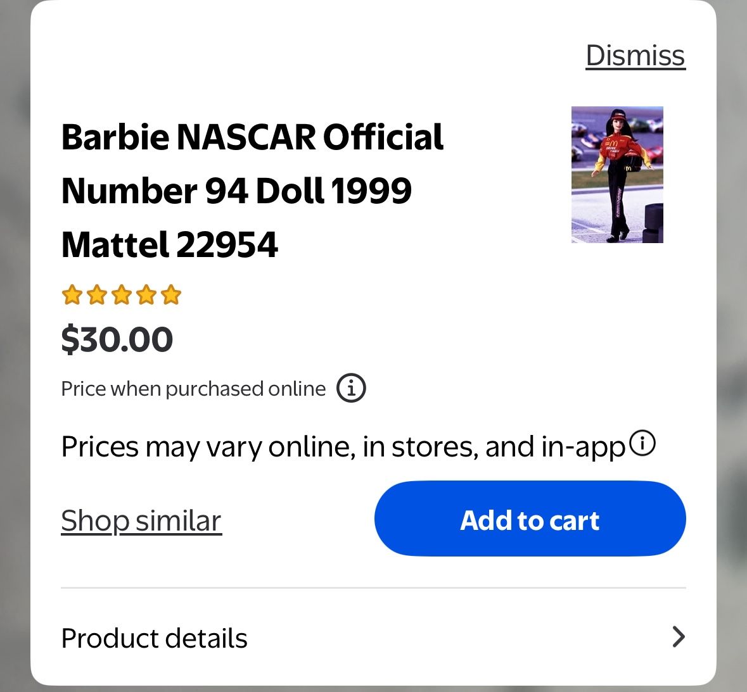Click the Product details row
Screen dimensions: 747x692
click(x=154, y=638)
